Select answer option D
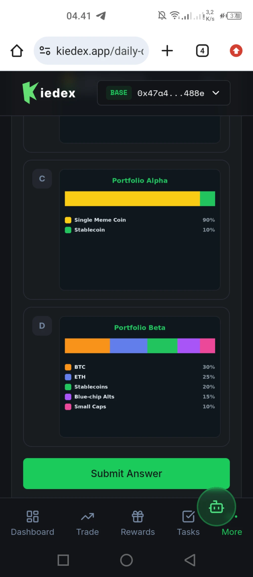The height and width of the screenshot is (577, 253). [x=42, y=325]
